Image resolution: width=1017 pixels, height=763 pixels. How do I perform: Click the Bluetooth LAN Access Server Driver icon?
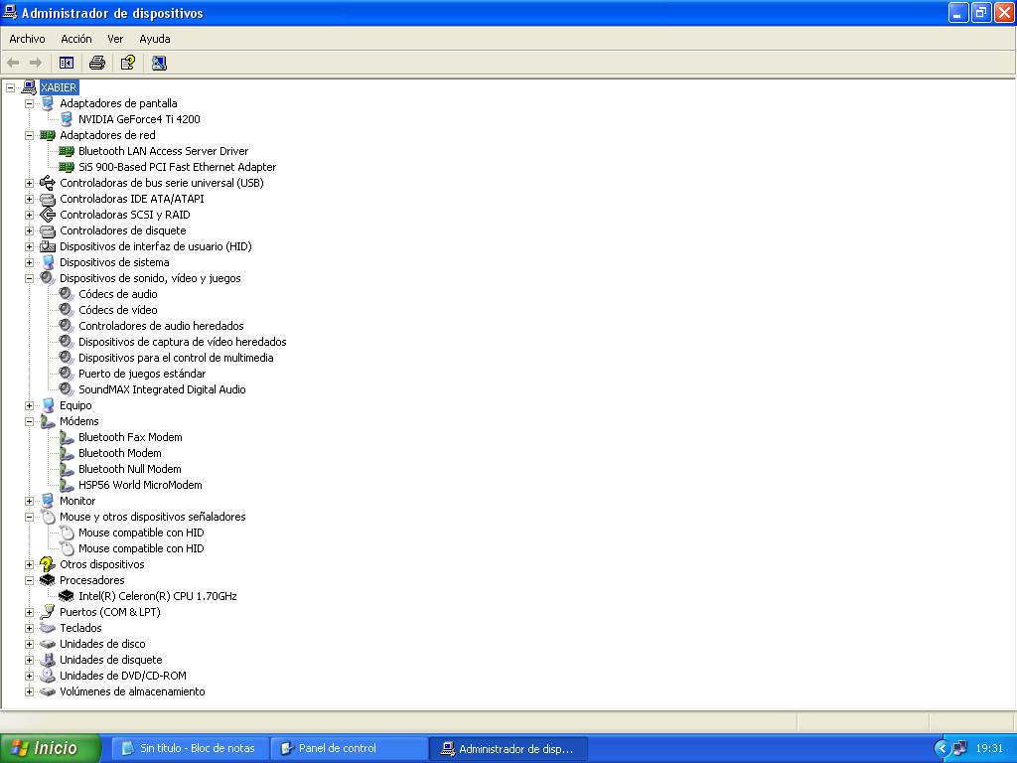[x=67, y=151]
